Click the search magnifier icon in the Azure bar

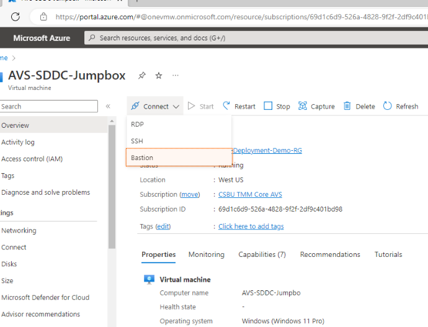click(x=92, y=38)
